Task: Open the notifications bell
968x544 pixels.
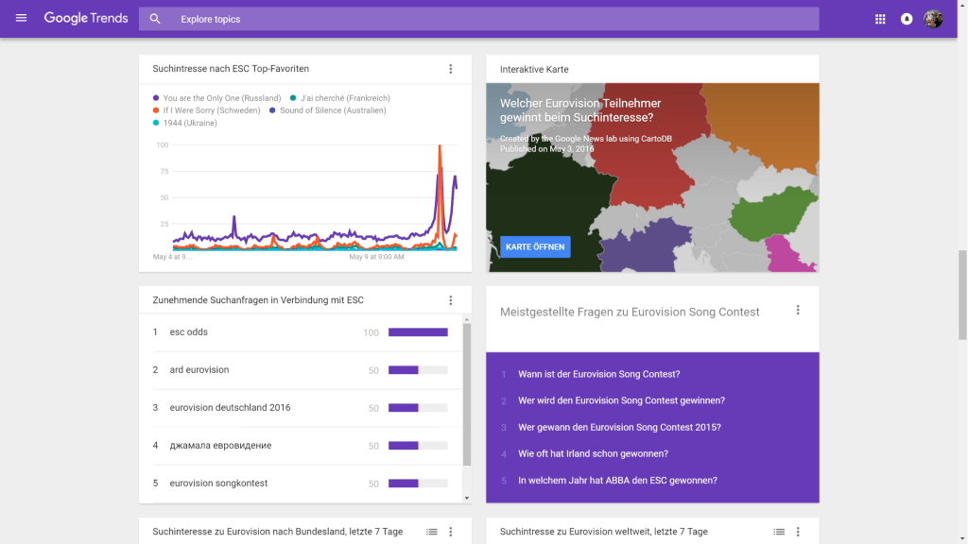Action: pos(907,19)
